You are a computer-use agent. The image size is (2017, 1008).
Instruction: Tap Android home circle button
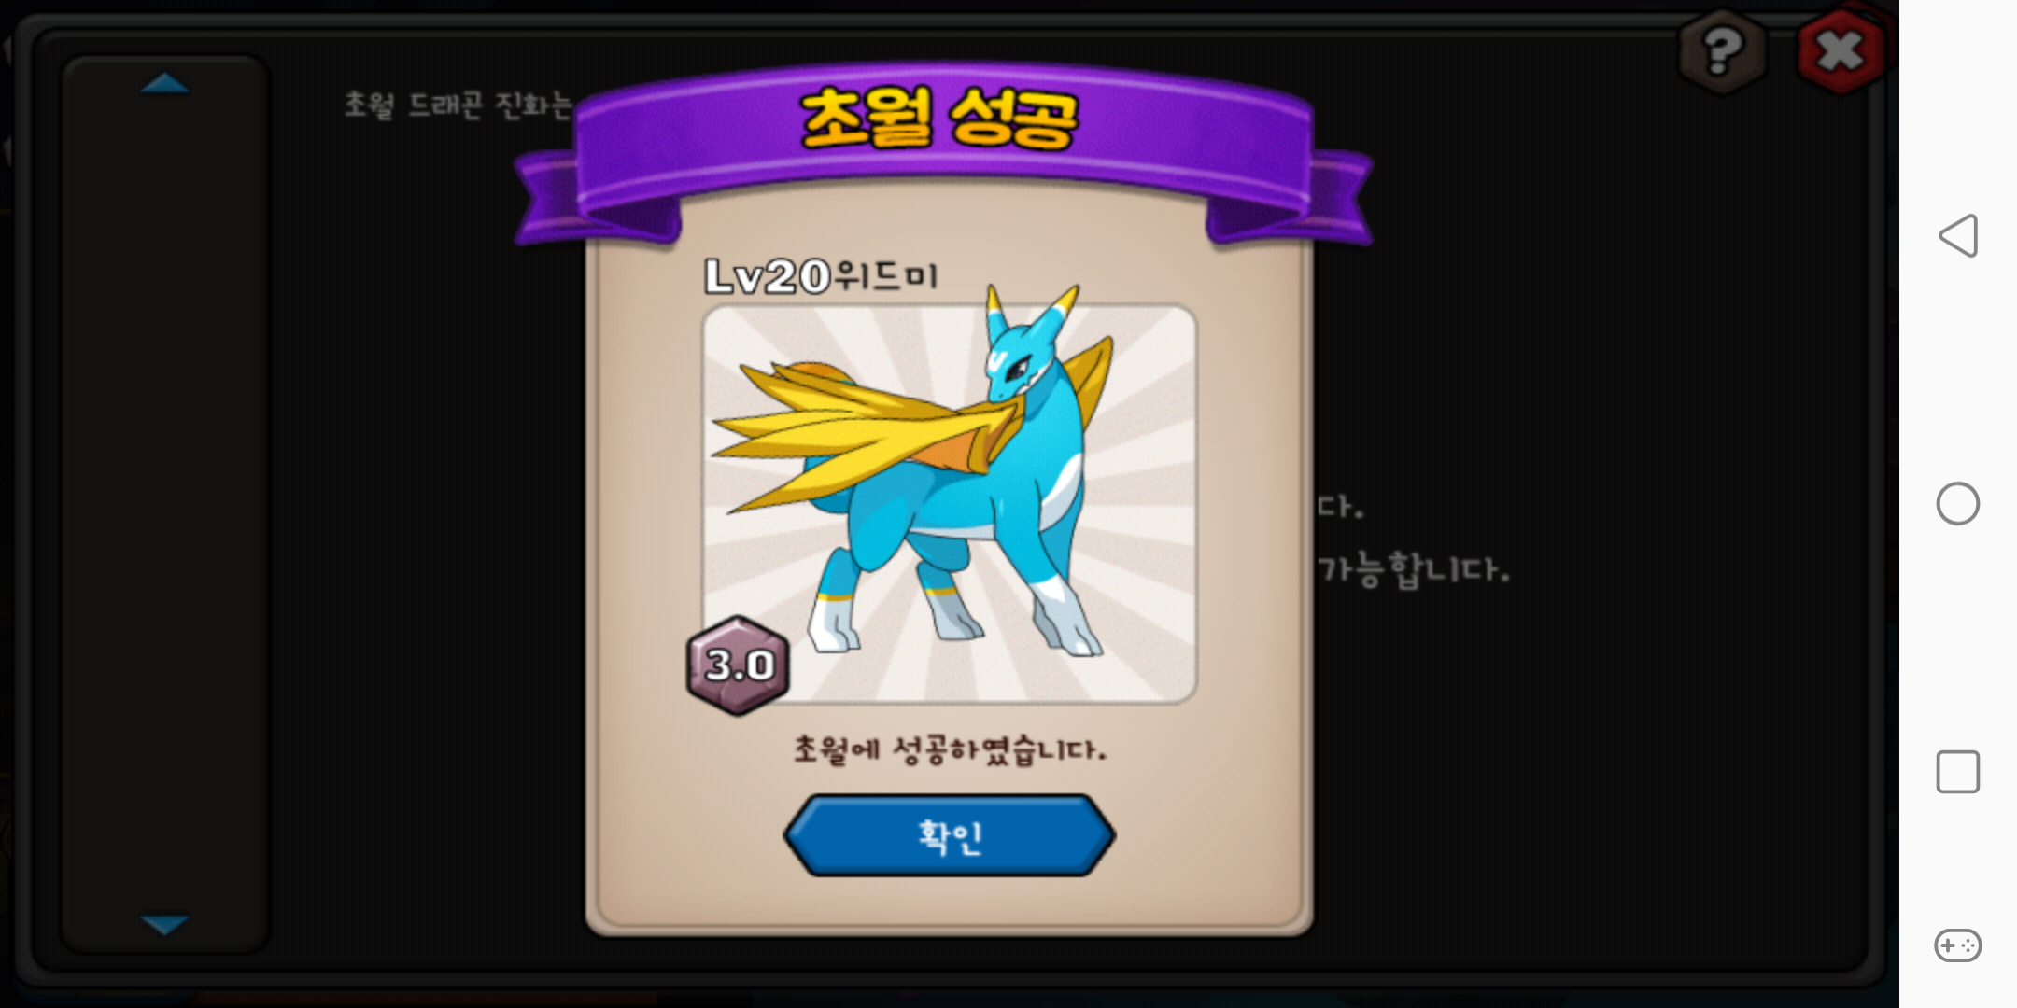pos(1958,504)
